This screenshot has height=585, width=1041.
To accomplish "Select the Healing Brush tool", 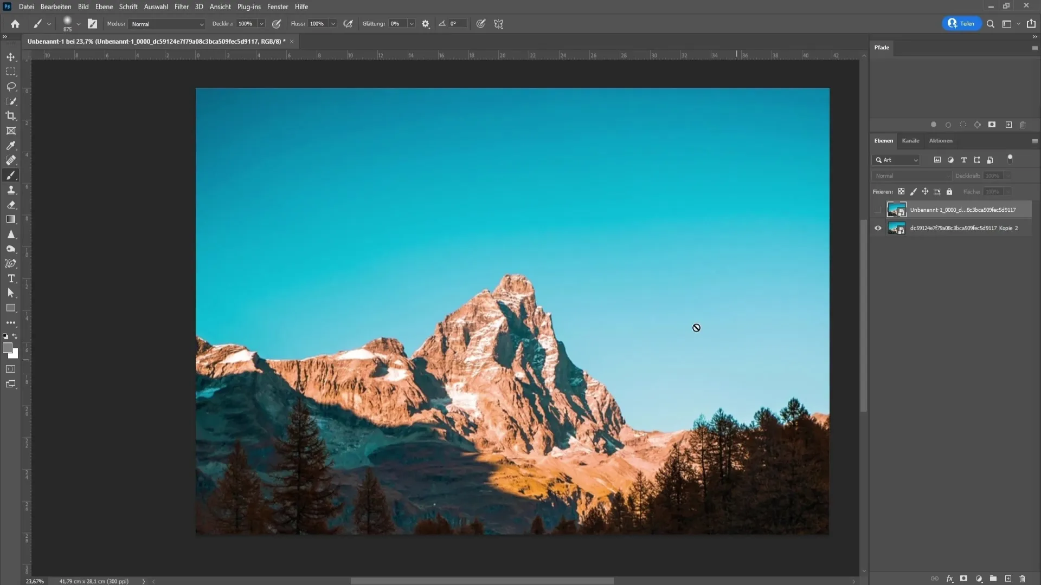I will [11, 160].
